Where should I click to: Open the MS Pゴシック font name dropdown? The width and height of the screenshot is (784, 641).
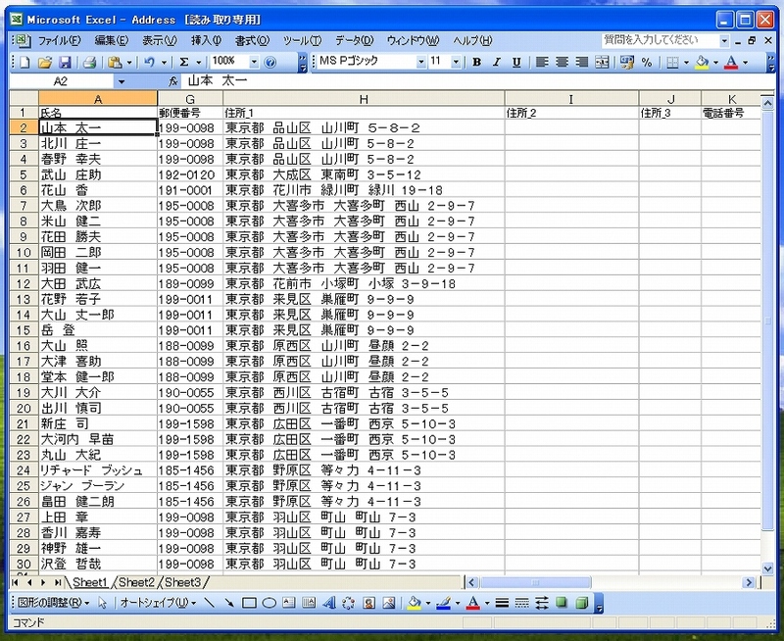[421, 62]
